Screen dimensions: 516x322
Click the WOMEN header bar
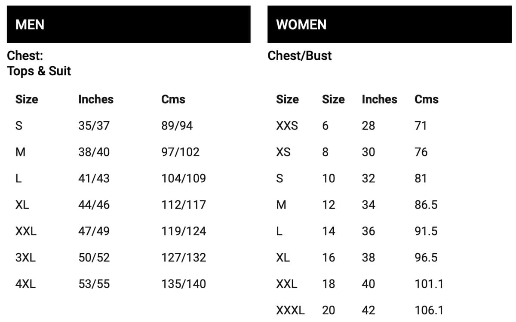coord(390,24)
